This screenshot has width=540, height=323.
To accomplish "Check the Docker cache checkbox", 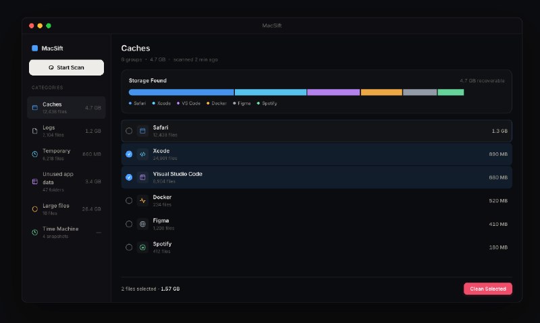I will [129, 200].
